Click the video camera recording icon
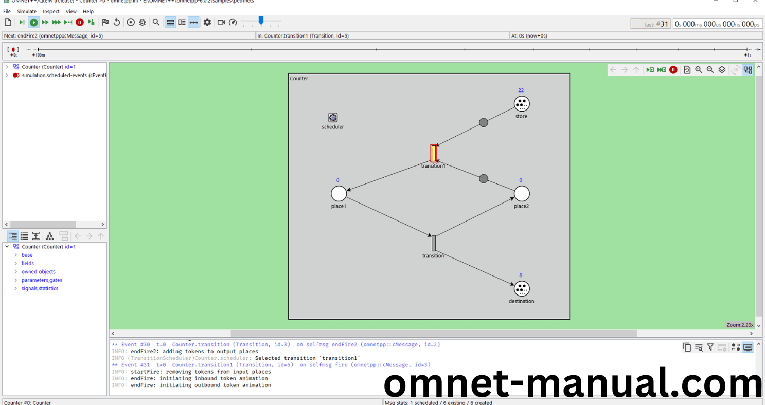This screenshot has width=765, height=405. tap(221, 22)
